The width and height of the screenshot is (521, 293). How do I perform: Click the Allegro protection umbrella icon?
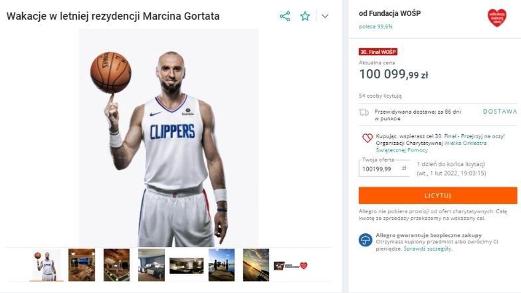(365, 240)
